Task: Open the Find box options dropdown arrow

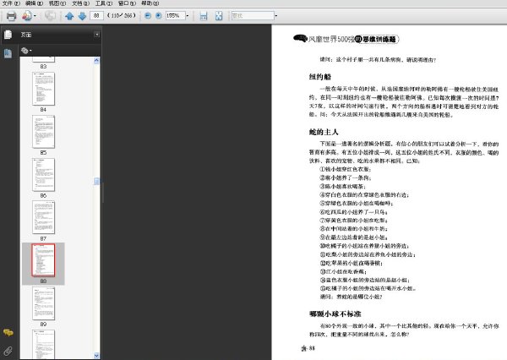Action: [276, 16]
